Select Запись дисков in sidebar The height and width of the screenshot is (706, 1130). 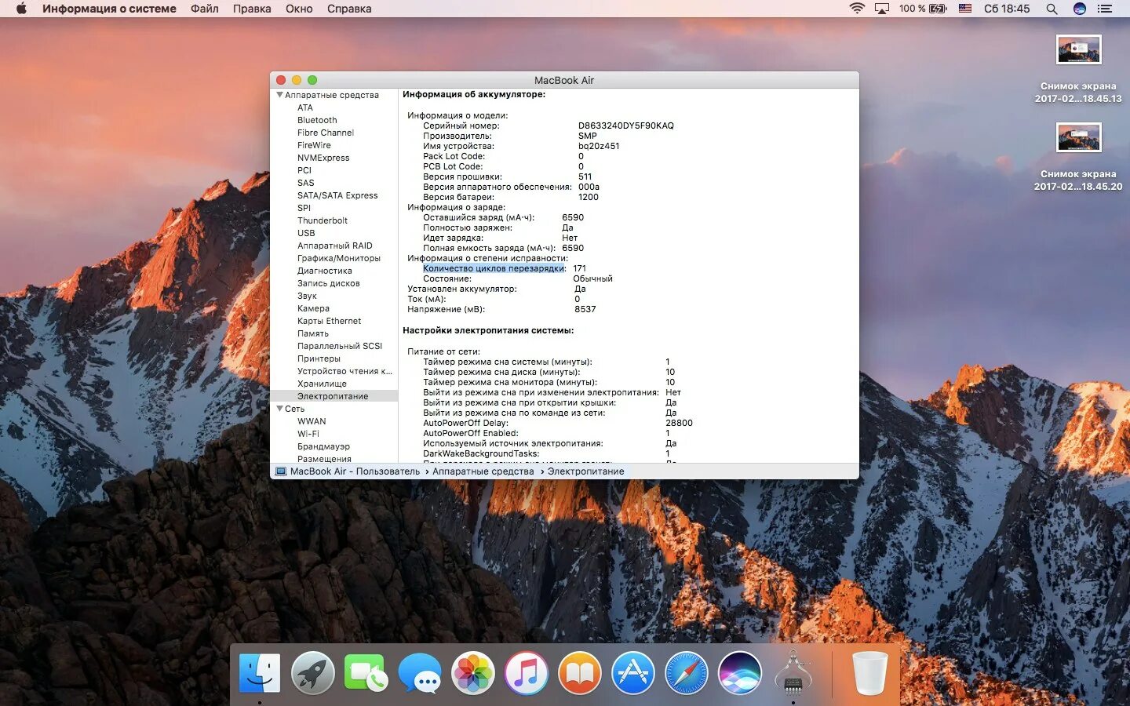(329, 283)
